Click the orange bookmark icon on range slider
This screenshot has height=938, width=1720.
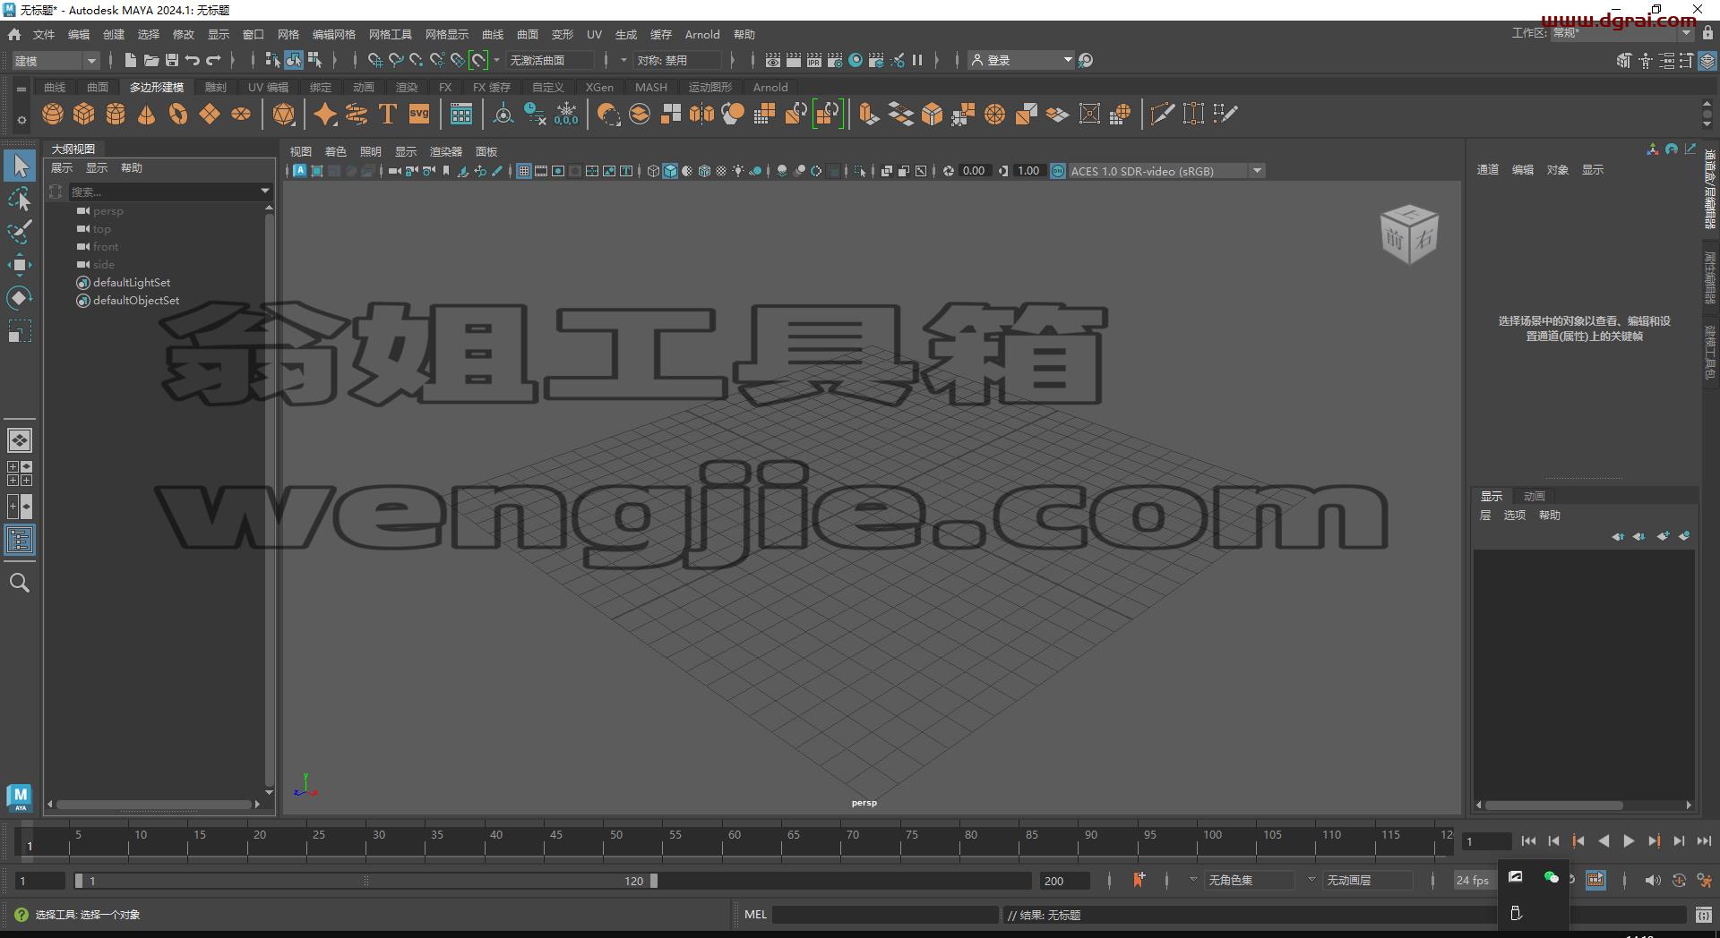[x=1139, y=880]
